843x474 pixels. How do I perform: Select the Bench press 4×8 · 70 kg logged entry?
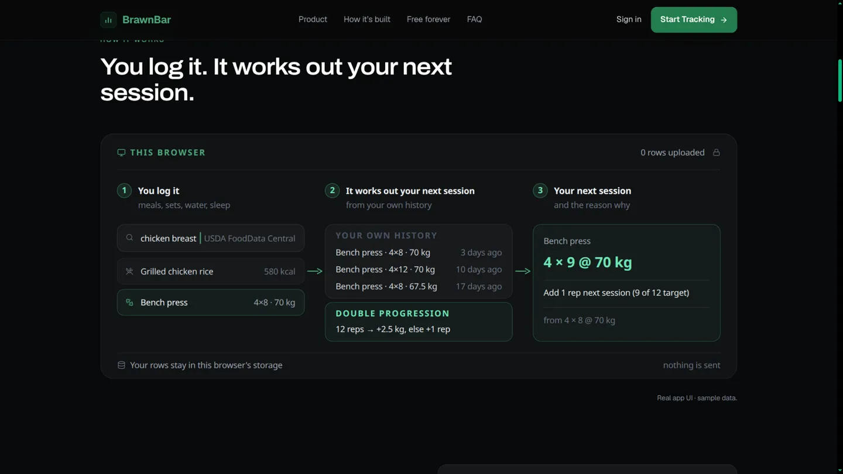point(211,303)
